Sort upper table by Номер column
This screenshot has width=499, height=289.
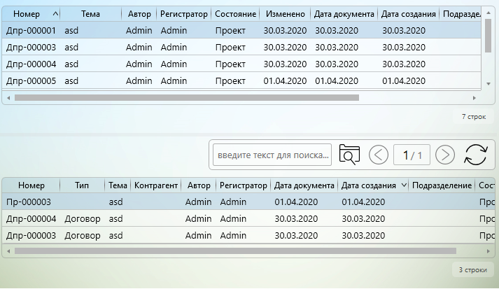click(31, 14)
